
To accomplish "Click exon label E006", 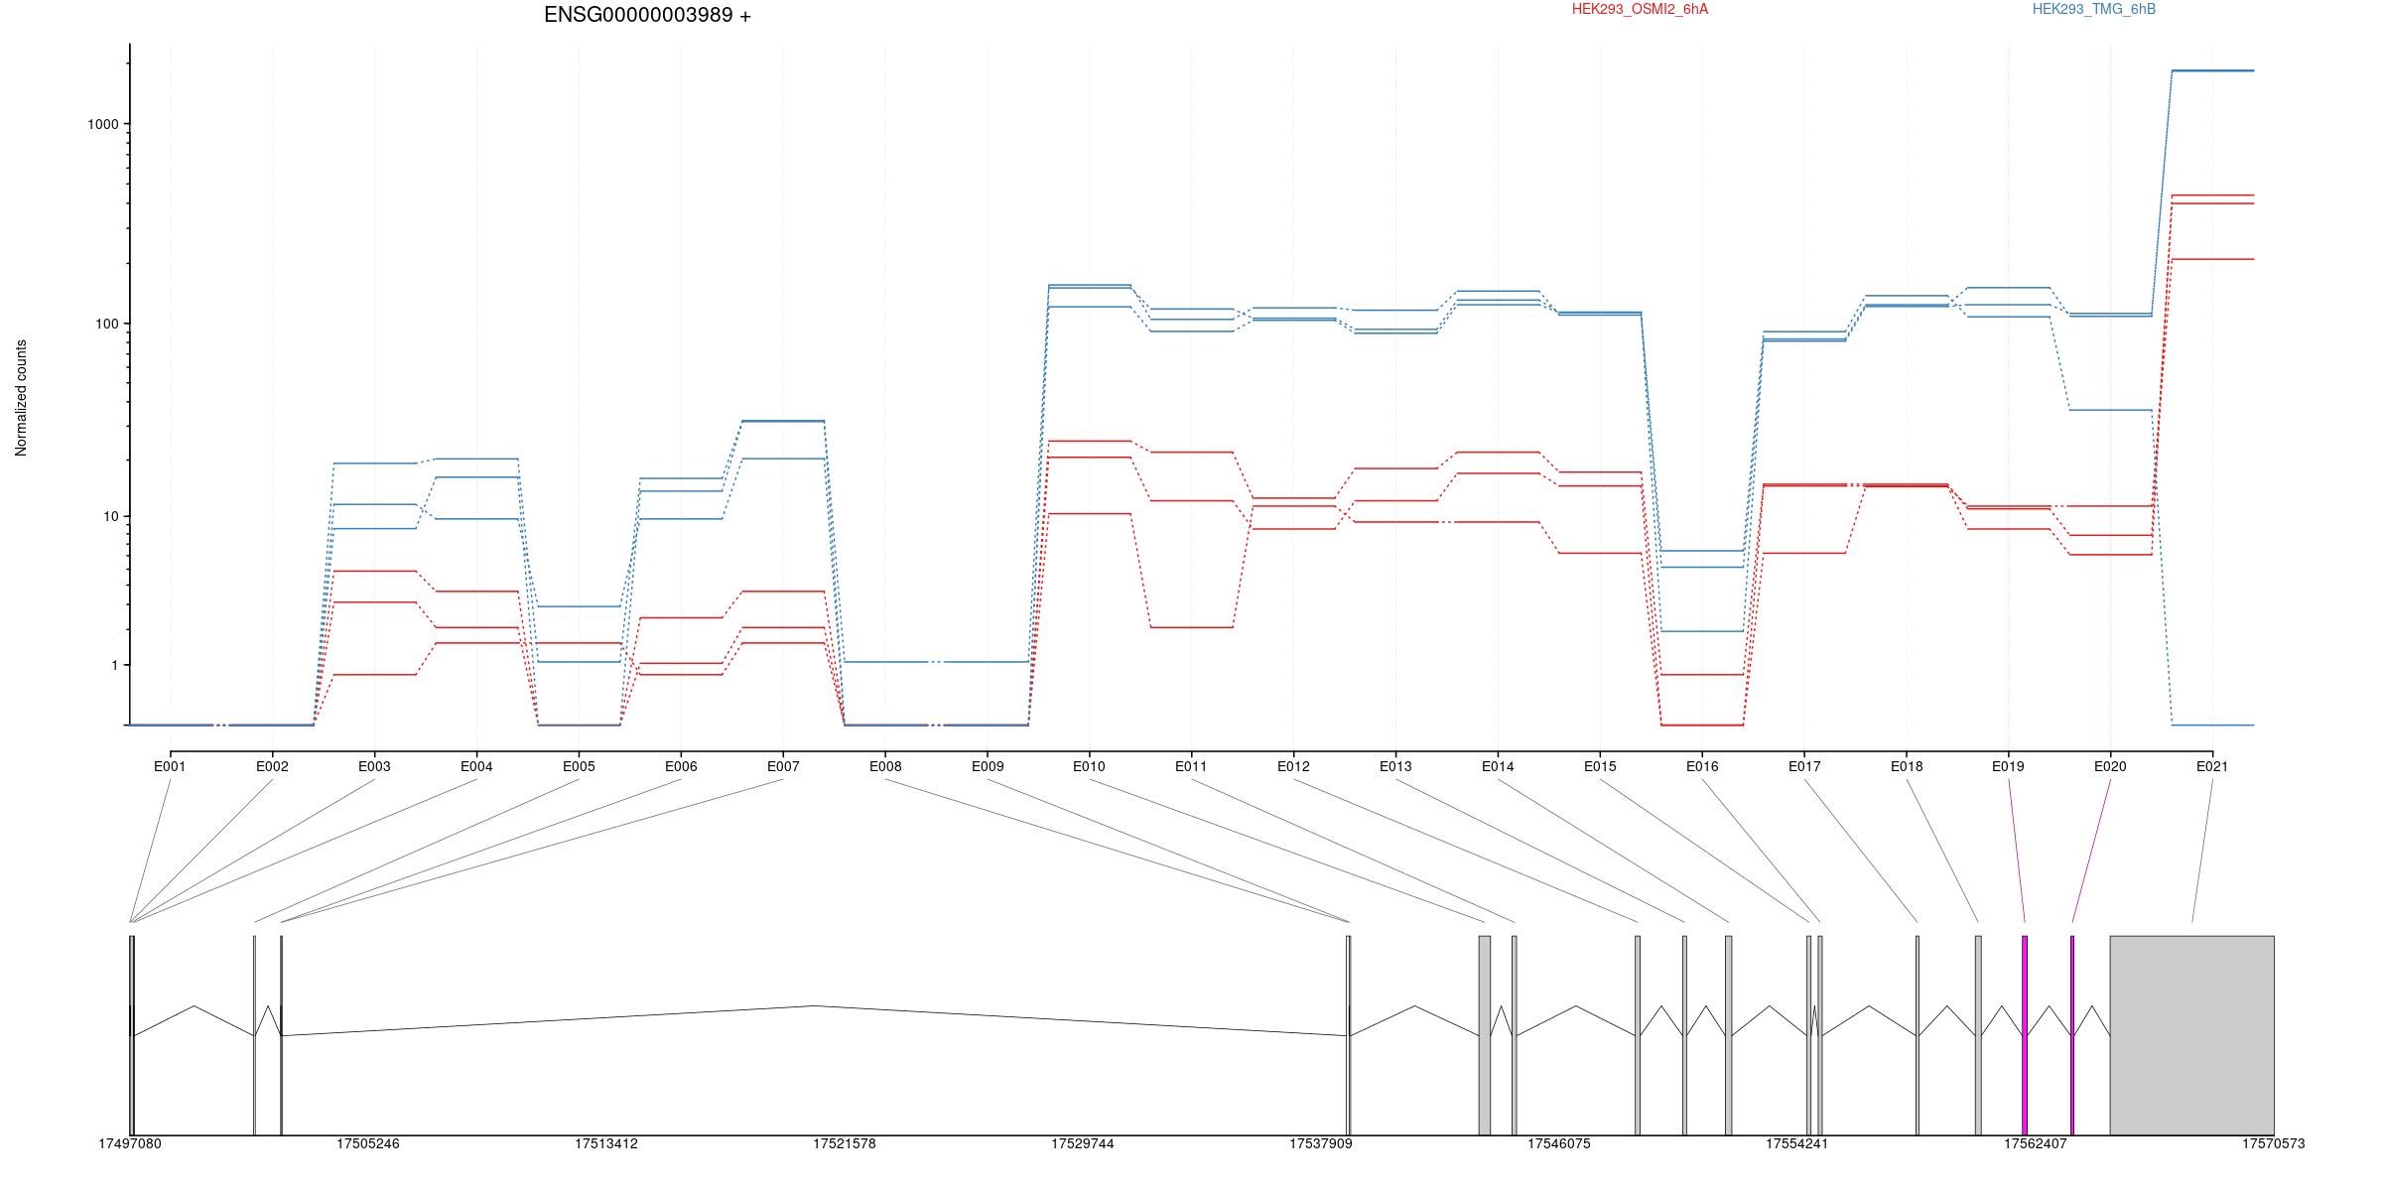I will coord(681,766).
